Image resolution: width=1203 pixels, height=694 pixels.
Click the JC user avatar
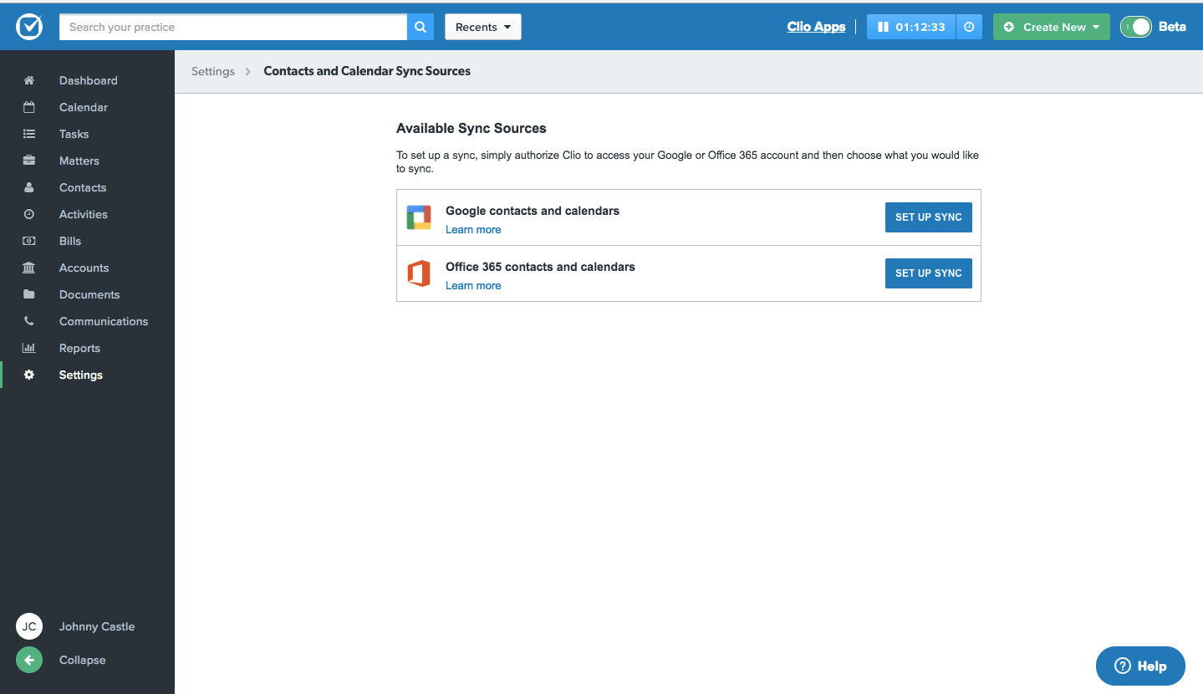(29, 626)
